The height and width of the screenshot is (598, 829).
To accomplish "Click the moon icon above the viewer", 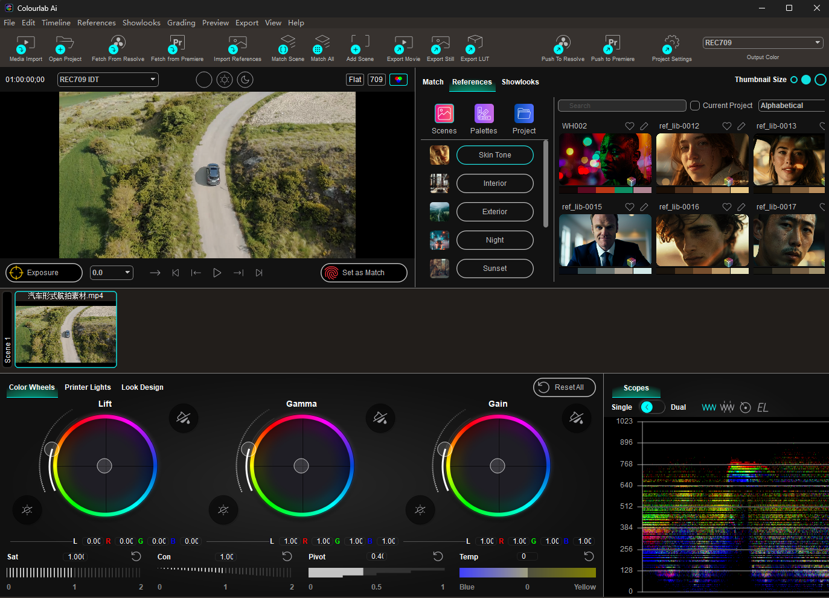I will pyautogui.click(x=245, y=80).
